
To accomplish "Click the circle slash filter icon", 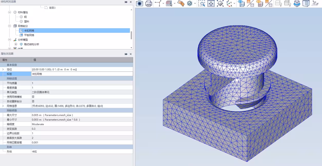I will (190, 3).
